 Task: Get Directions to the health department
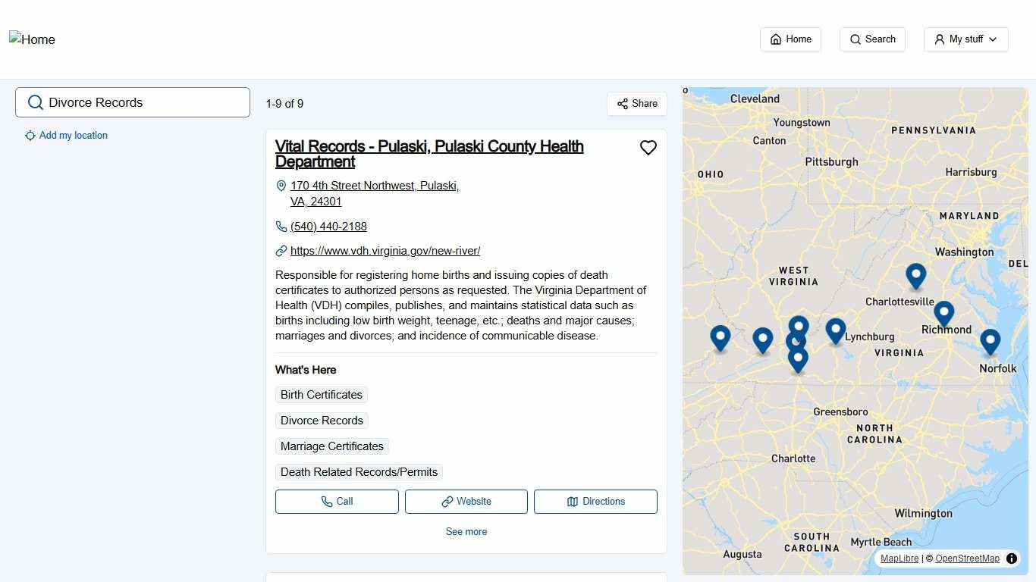click(595, 502)
